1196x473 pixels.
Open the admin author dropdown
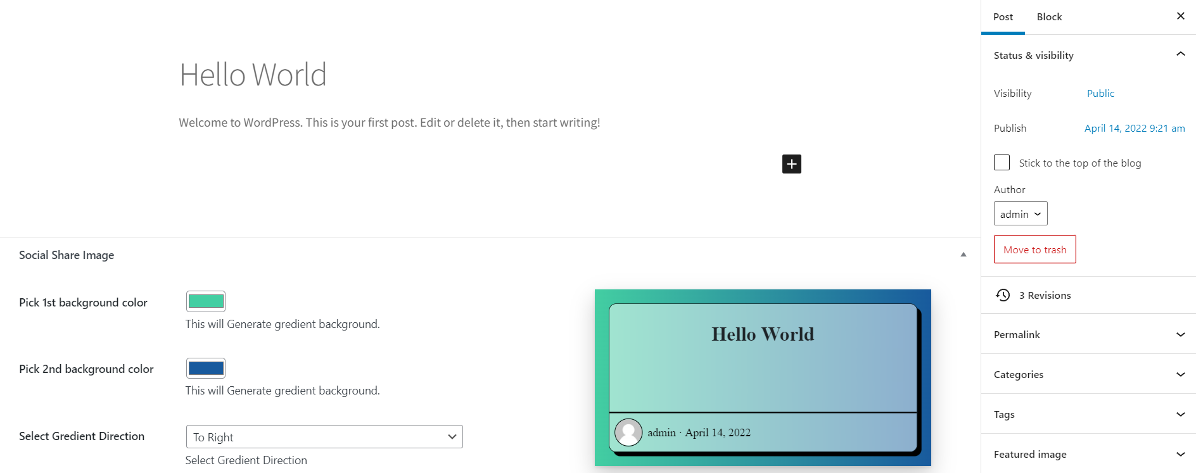(x=1021, y=214)
